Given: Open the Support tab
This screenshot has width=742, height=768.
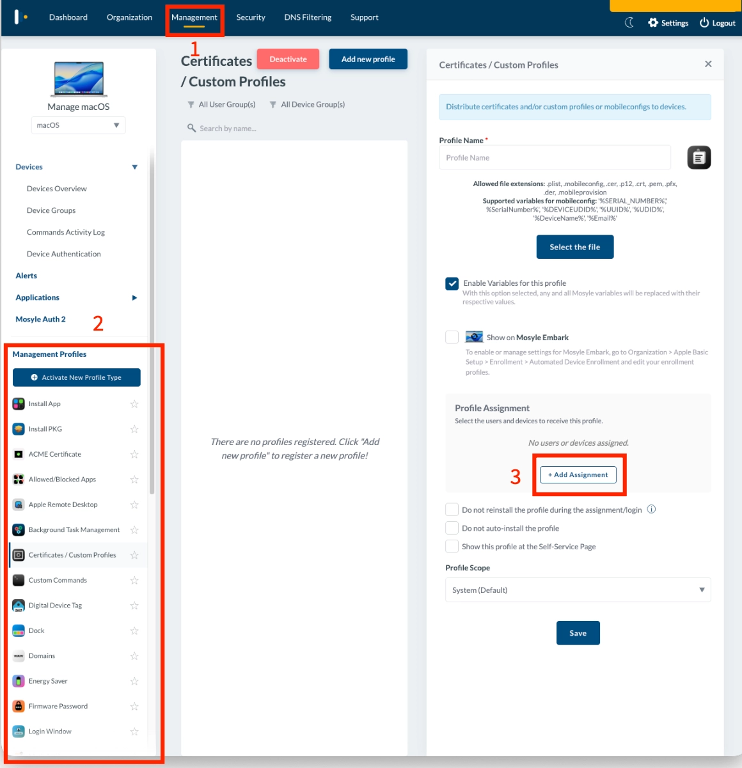Looking at the screenshot, I should click(x=365, y=17).
